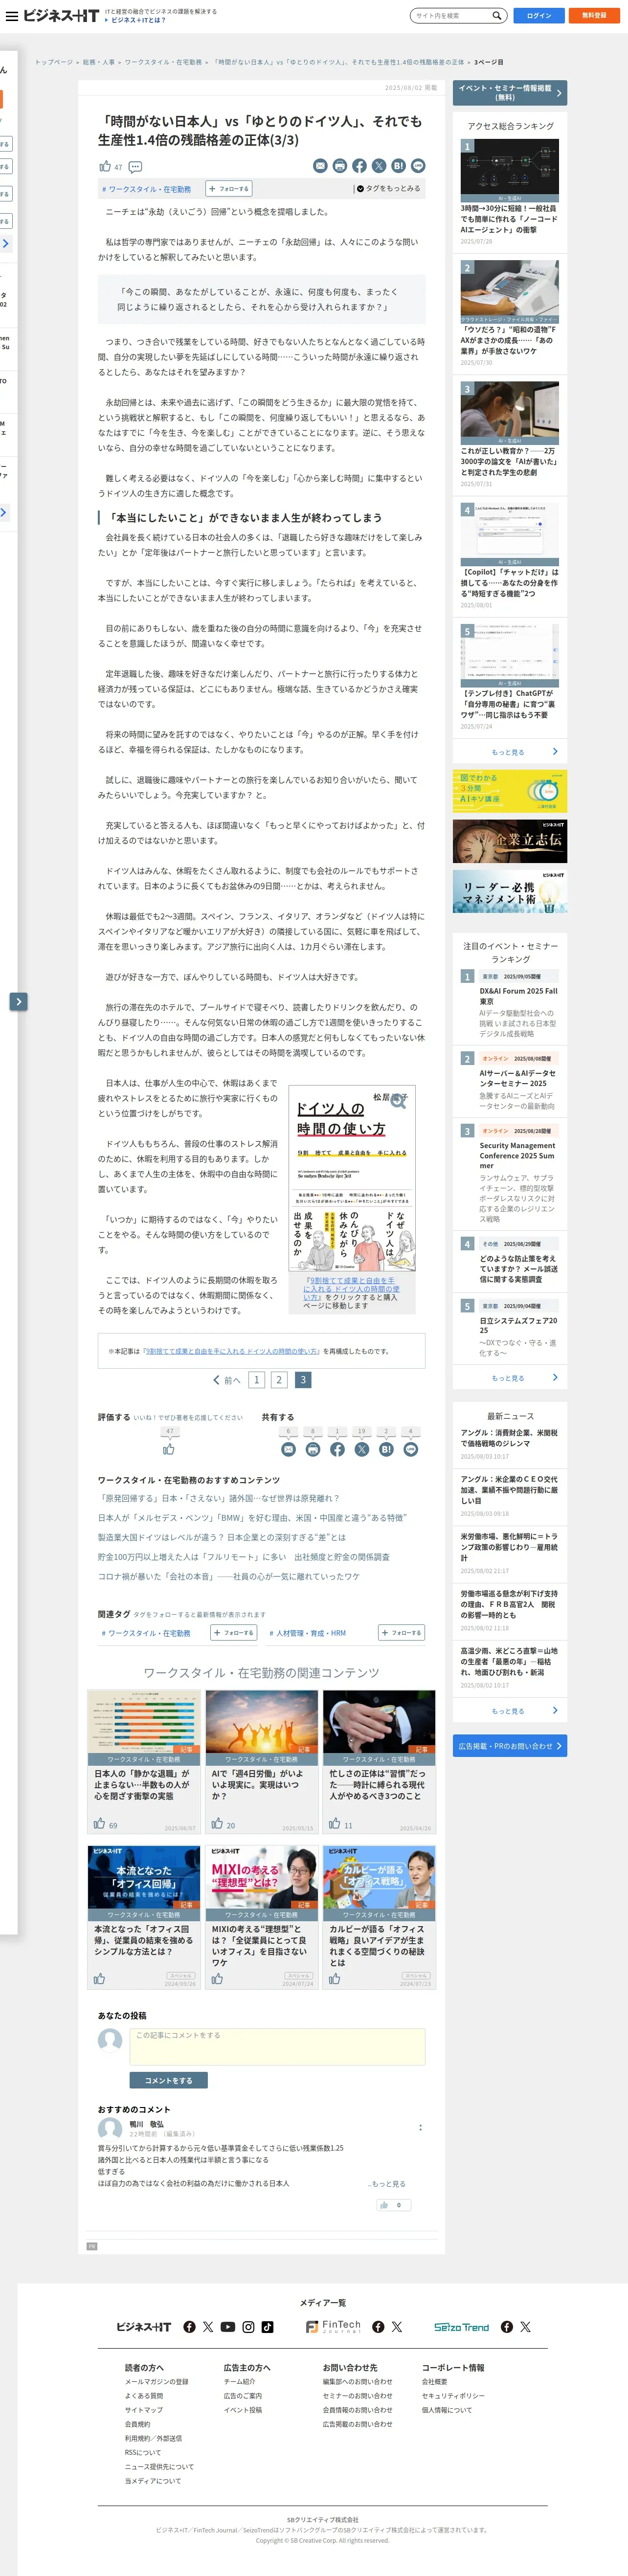
Task: Open ビジネス+ITとは？ header link
Action: [x=137, y=20]
